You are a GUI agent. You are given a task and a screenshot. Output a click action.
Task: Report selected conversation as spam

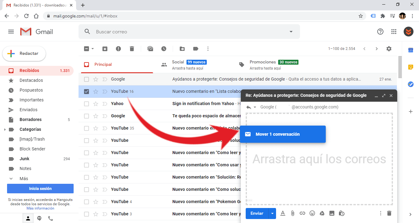tap(118, 49)
